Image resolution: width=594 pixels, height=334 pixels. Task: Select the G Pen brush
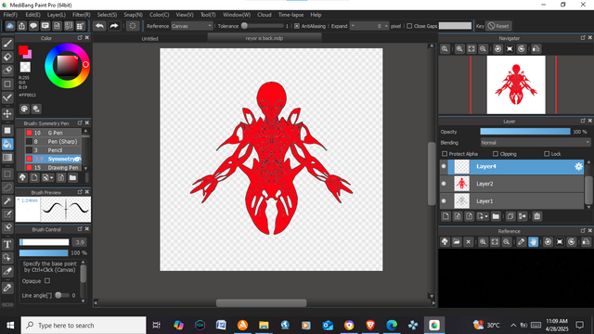tap(53, 133)
